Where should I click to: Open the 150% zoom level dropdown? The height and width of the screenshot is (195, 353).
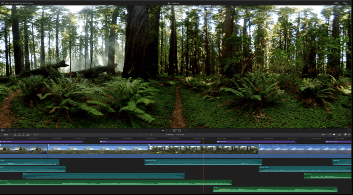[336, 3]
